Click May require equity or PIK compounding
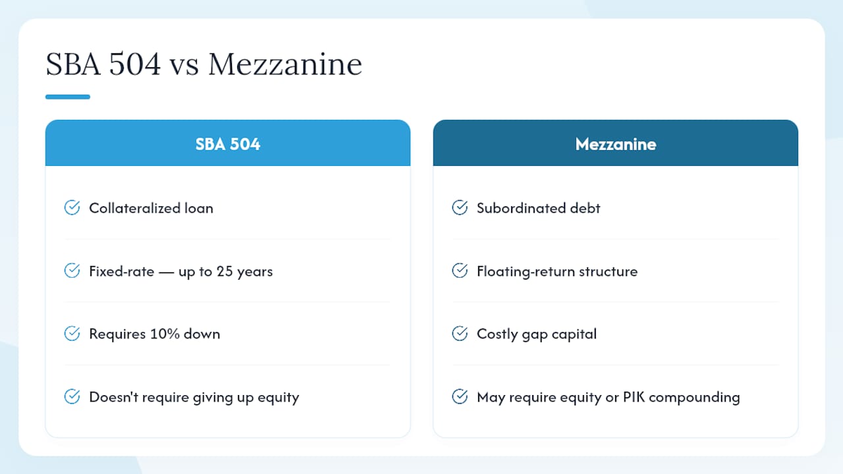 609,398
